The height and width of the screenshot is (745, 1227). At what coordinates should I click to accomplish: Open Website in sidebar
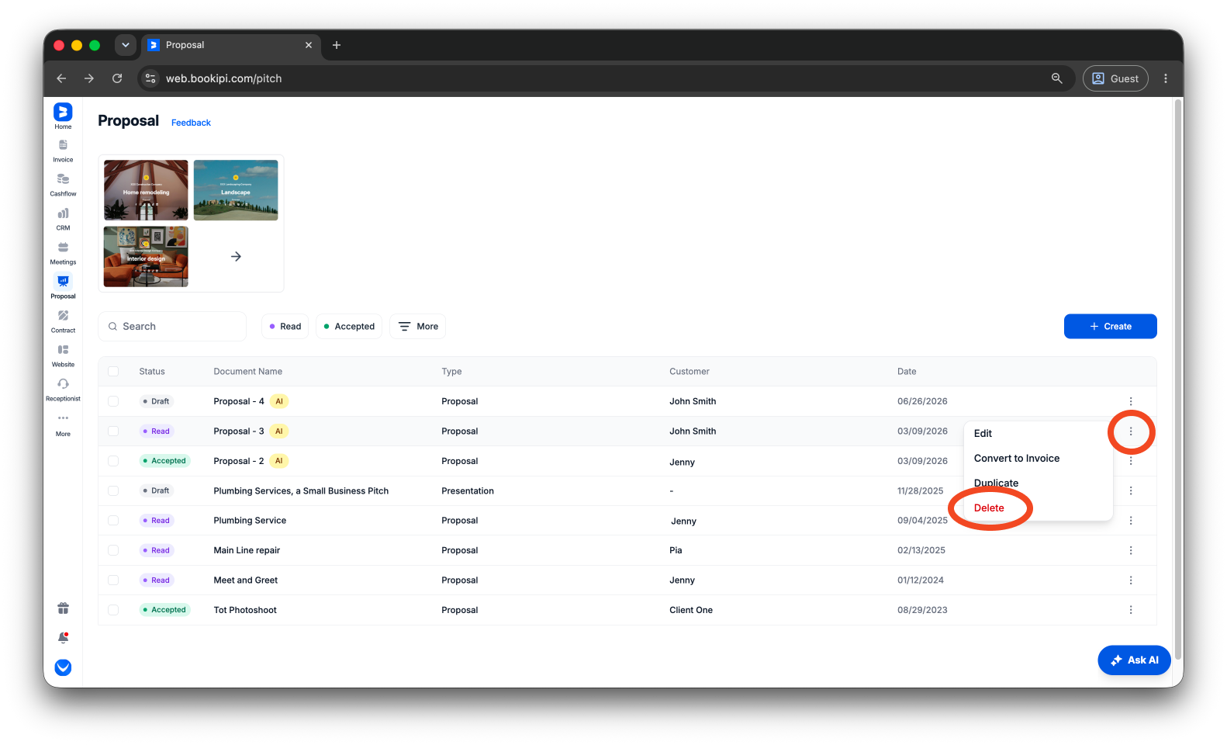tap(63, 355)
